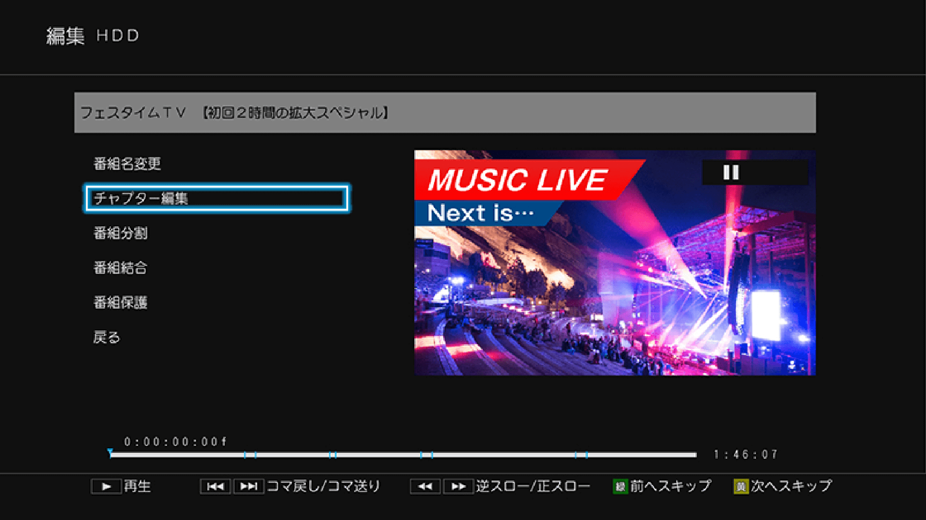Click the pause indicator on video preview
This screenshot has width=926, height=520.
(731, 172)
